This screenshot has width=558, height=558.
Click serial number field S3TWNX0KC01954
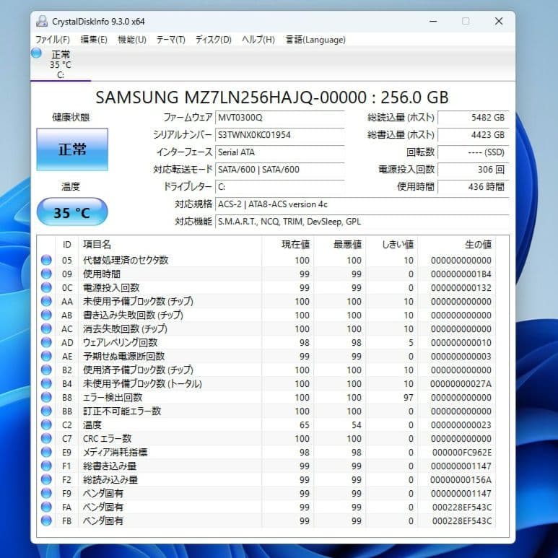pos(279,135)
